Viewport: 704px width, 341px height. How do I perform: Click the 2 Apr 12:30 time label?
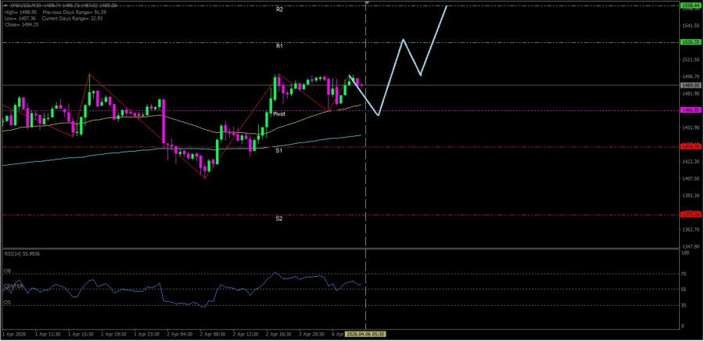tap(246, 334)
